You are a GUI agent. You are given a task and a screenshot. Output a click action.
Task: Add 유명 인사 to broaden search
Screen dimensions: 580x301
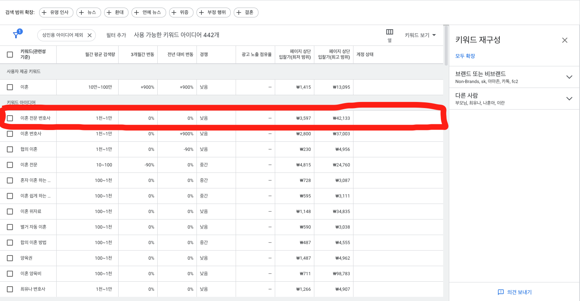tap(56, 13)
